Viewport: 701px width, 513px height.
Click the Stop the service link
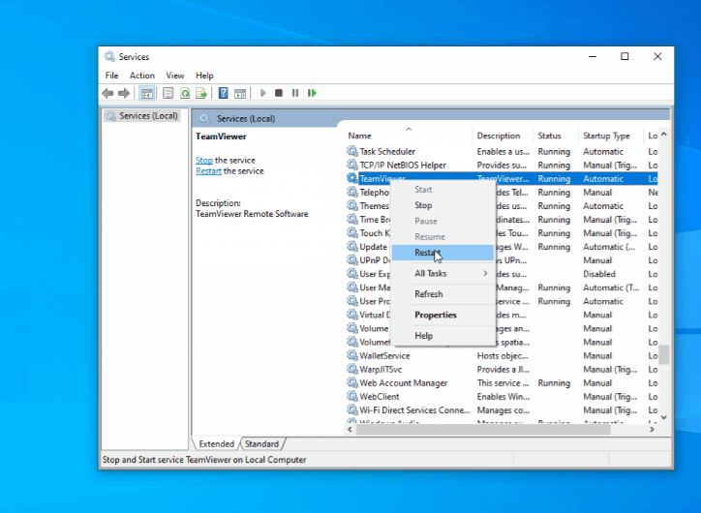tap(204, 160)
